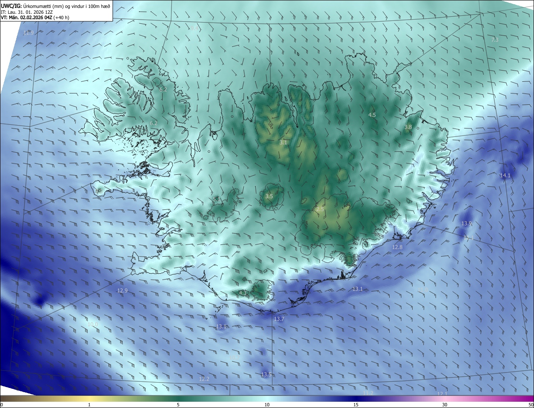This screenshot has height=408, width=534.
Task: Click the 10 tick on the colorbar
Action: pos(267,405)
